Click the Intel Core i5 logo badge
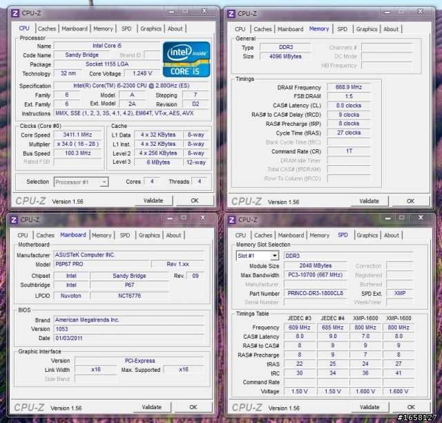Screen dimensions: 442x423 pyautogui.click(x=186, y=59)
